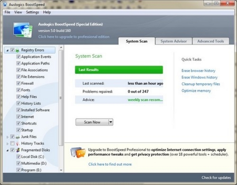This screenshot has height=185, width=237.
Task: Click the Fragmented Disks category icon
Action: [x=18, y=150]
